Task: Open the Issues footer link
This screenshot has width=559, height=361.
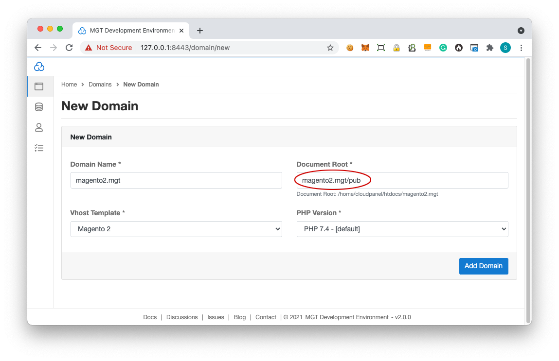Action: [x=216, y=317]
